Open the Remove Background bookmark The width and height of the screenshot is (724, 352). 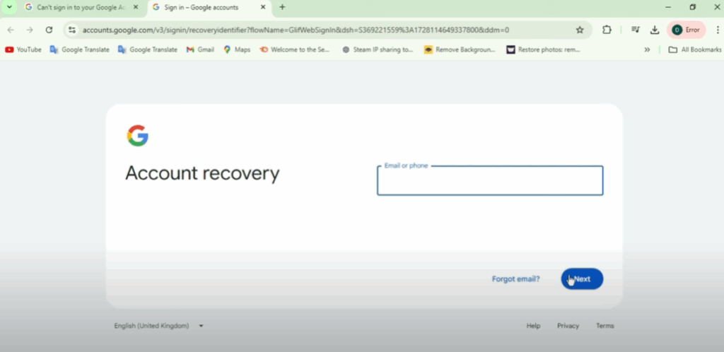tap(460, 49)
